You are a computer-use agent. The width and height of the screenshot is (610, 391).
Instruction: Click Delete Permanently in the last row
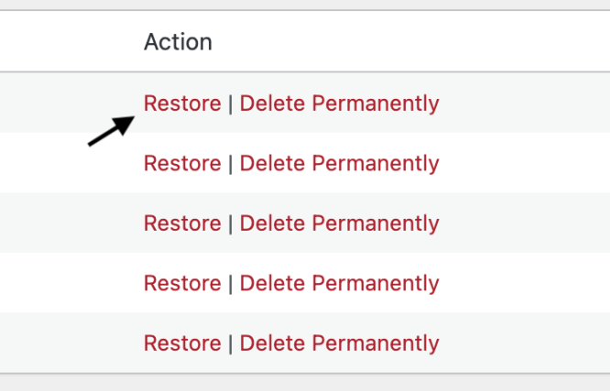click(339, 343)
